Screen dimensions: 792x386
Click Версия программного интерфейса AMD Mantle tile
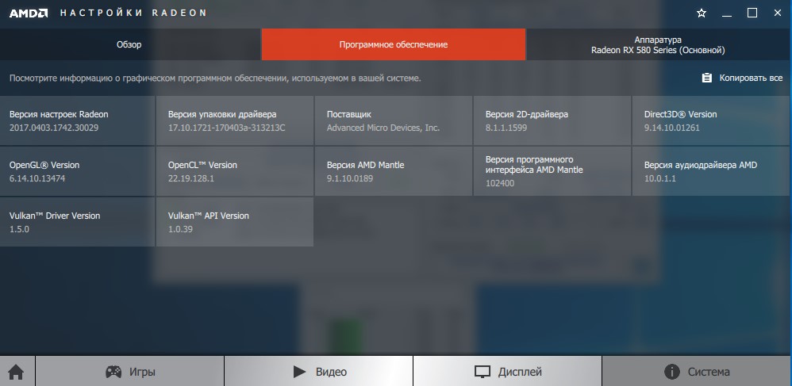click(552, 171)
